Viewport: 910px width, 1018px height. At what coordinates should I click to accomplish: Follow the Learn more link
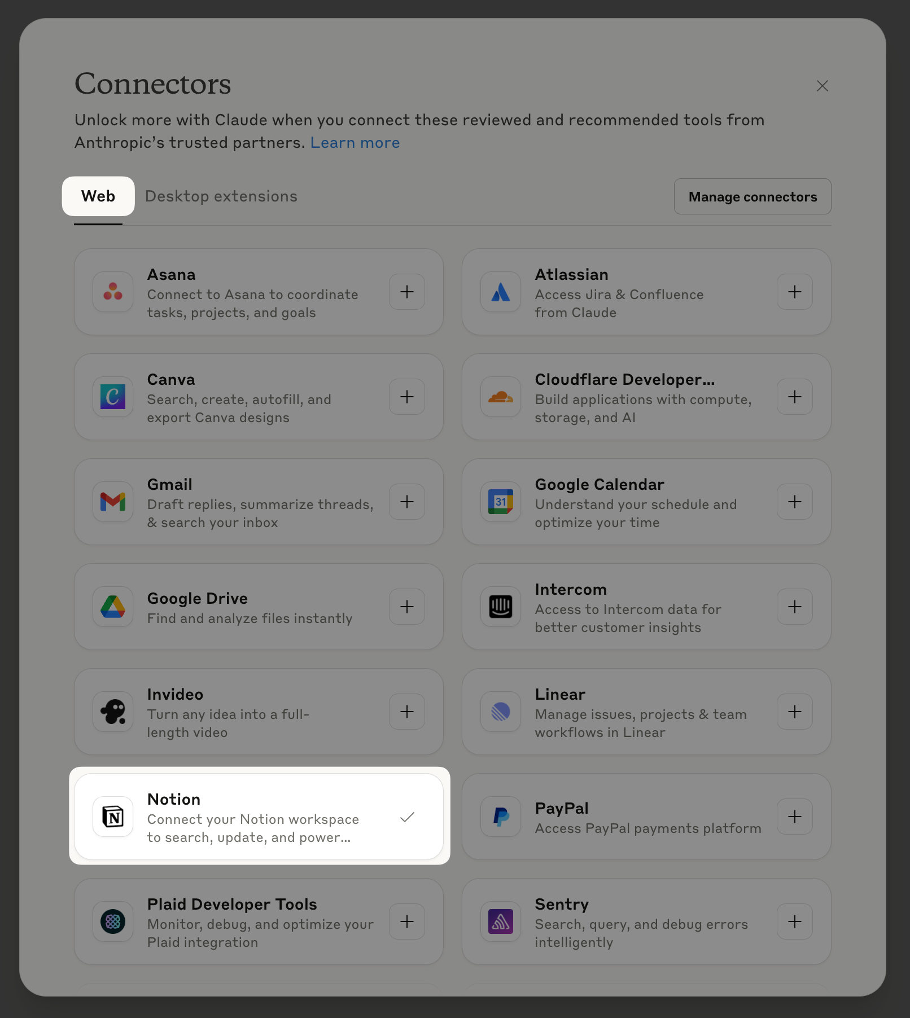(355, 143)
